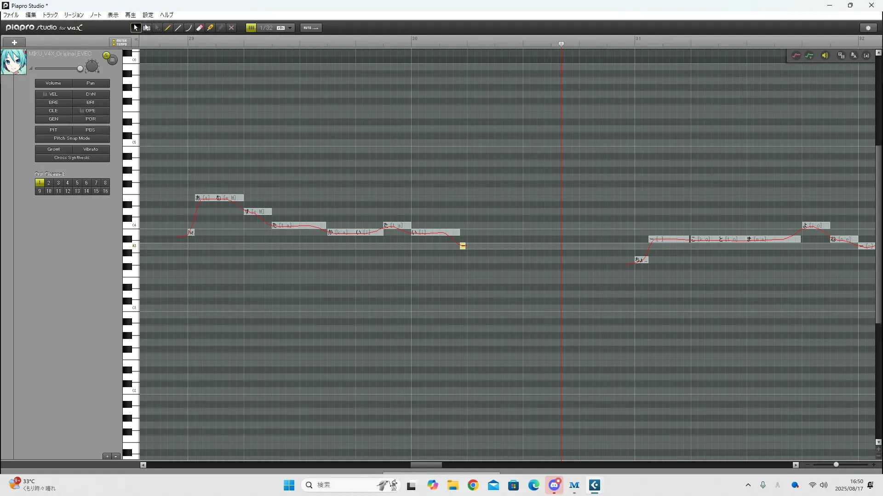Click the Pitch Snap Mode button
The width and height of the screenshot is (883, 496).
(72, 138)
